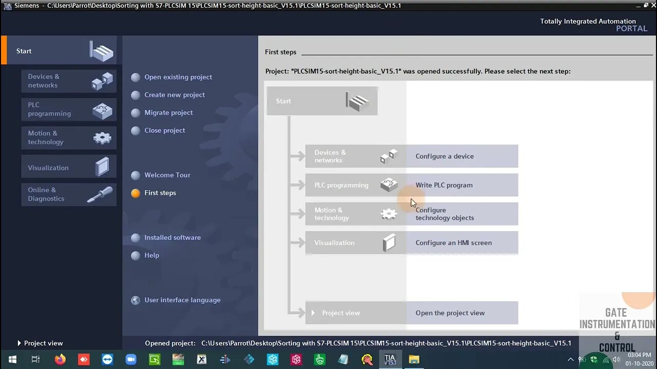Select Migrate project option
Viewport: 657px width, 369px height.
click(x=168, y=113)
